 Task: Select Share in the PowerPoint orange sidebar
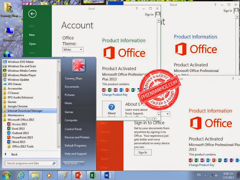[x=104, y=150]
